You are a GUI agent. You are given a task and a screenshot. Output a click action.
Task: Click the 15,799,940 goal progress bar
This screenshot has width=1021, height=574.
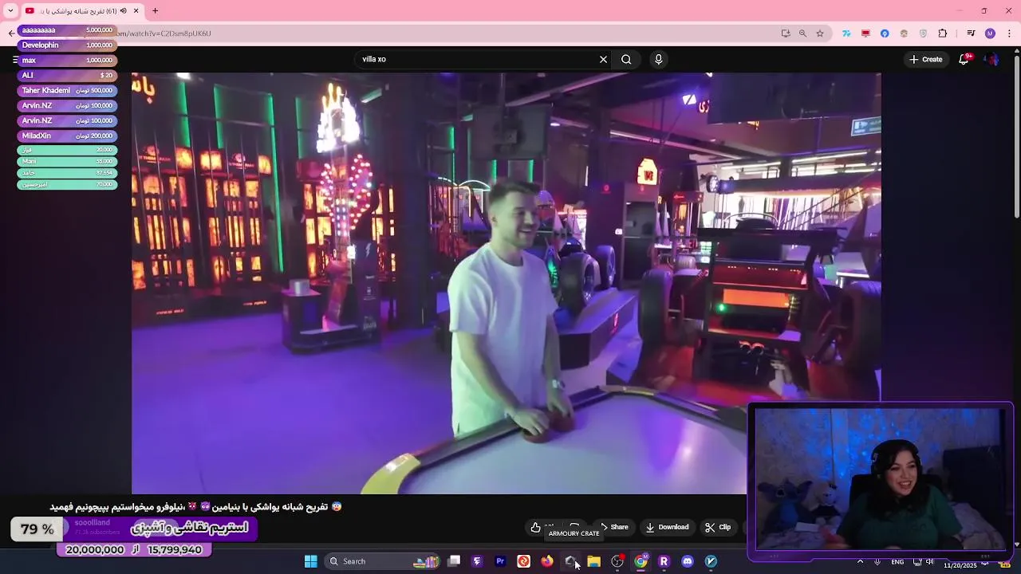click(134, 549)
